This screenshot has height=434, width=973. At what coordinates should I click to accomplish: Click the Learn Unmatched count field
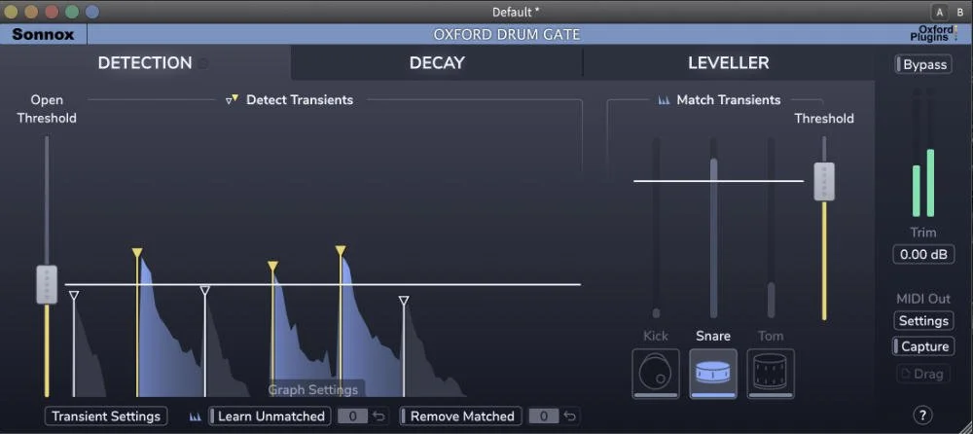[352, 416]
